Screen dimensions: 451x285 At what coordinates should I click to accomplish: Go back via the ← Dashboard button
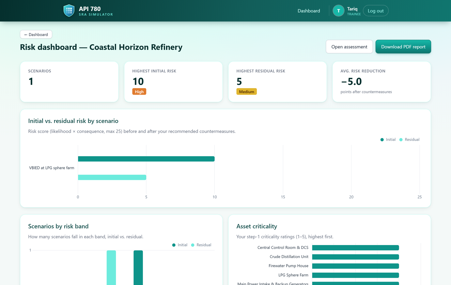[36, 35]
